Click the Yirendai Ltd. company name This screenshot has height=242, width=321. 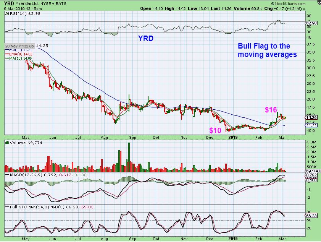tap(26, 4)
